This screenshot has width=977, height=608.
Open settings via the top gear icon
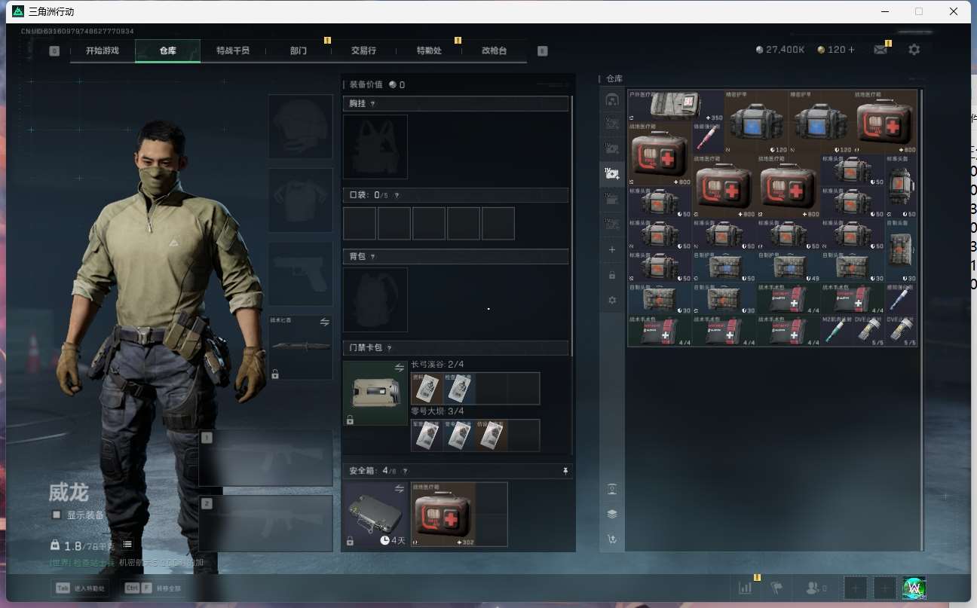914,50
